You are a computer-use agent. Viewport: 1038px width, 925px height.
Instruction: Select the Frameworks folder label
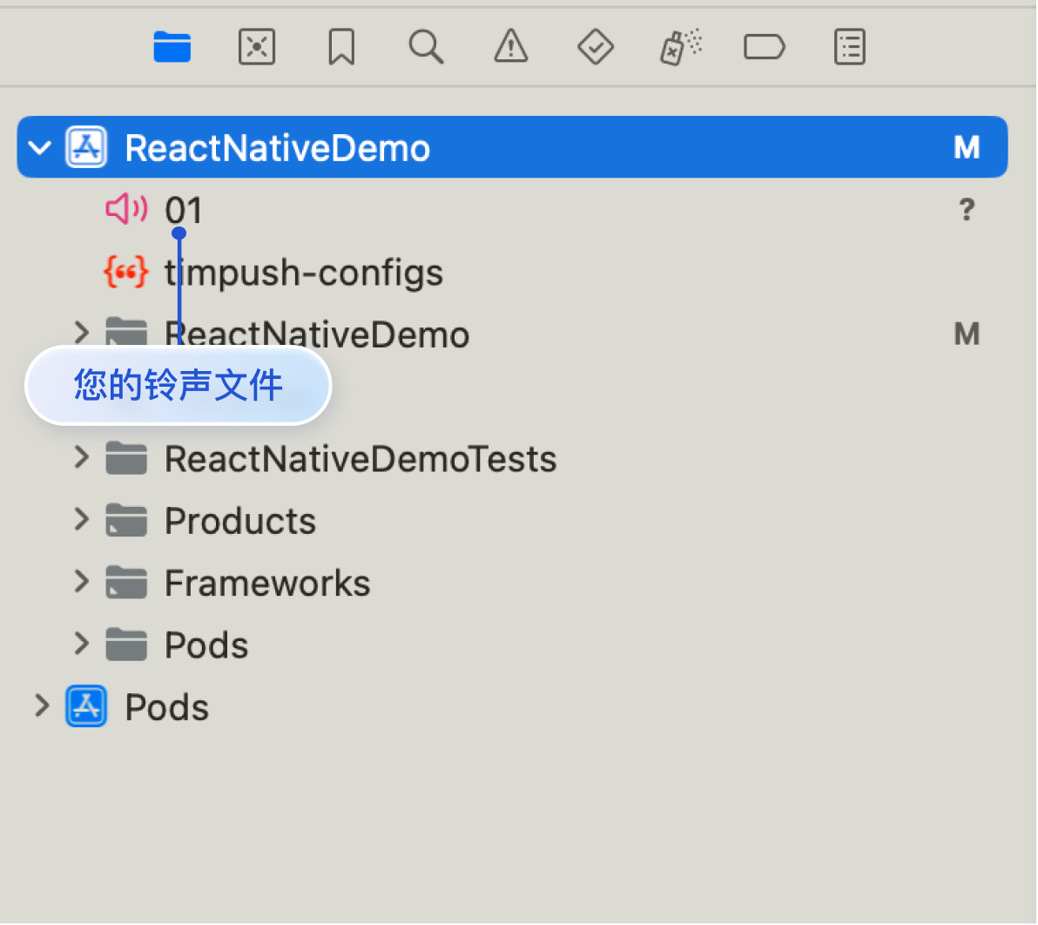tap(267, 584)
